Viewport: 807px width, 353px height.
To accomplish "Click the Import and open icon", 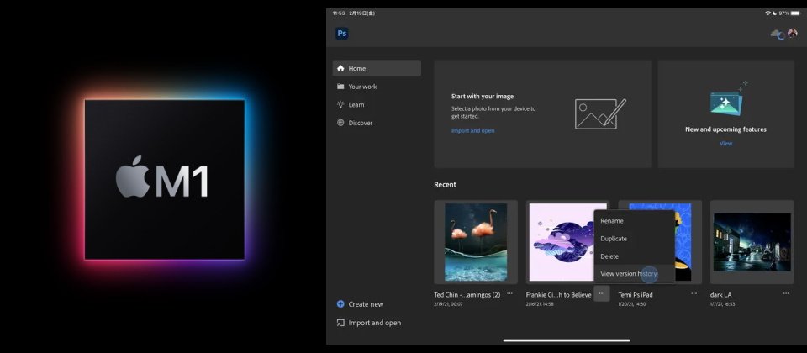I will click(x=340, y=323).
